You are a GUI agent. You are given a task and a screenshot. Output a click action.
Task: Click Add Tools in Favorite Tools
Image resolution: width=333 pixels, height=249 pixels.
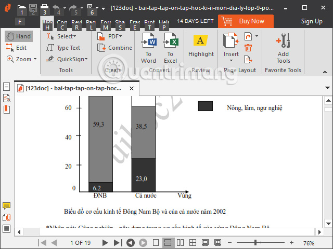[x=283, y=48]
